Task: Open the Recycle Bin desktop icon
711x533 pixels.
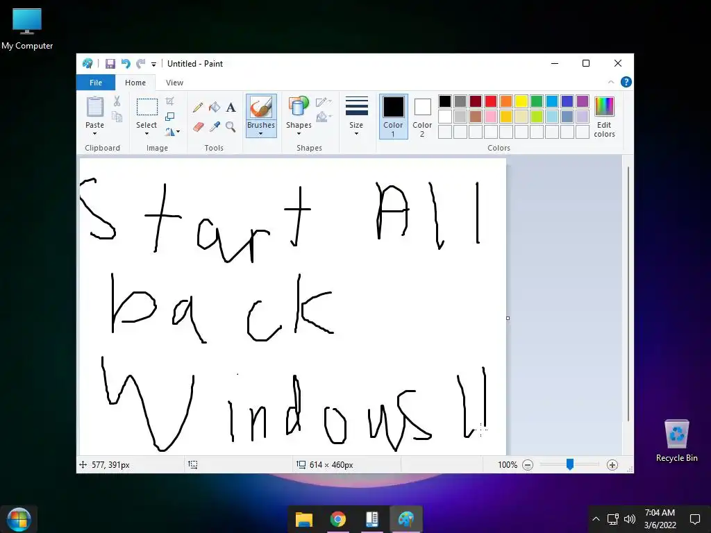Action: (x=676, y=441)
